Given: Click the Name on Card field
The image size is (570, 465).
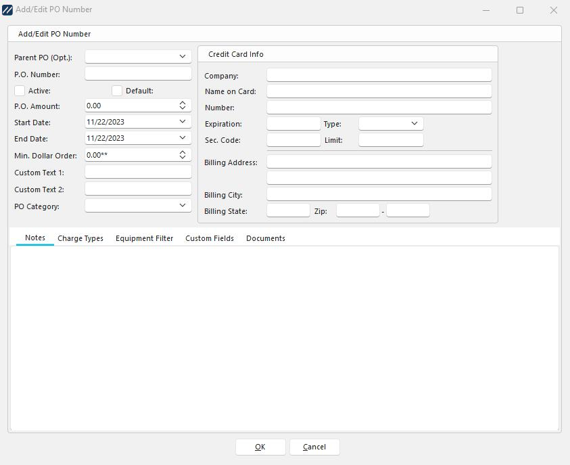Looking at the screenshot, I should pos(379,91).
